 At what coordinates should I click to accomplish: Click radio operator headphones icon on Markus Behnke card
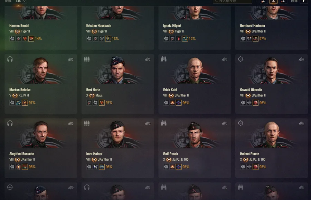10,59
